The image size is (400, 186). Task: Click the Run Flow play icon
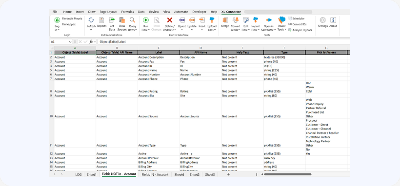pyautogui.click(x=146, y=20)
